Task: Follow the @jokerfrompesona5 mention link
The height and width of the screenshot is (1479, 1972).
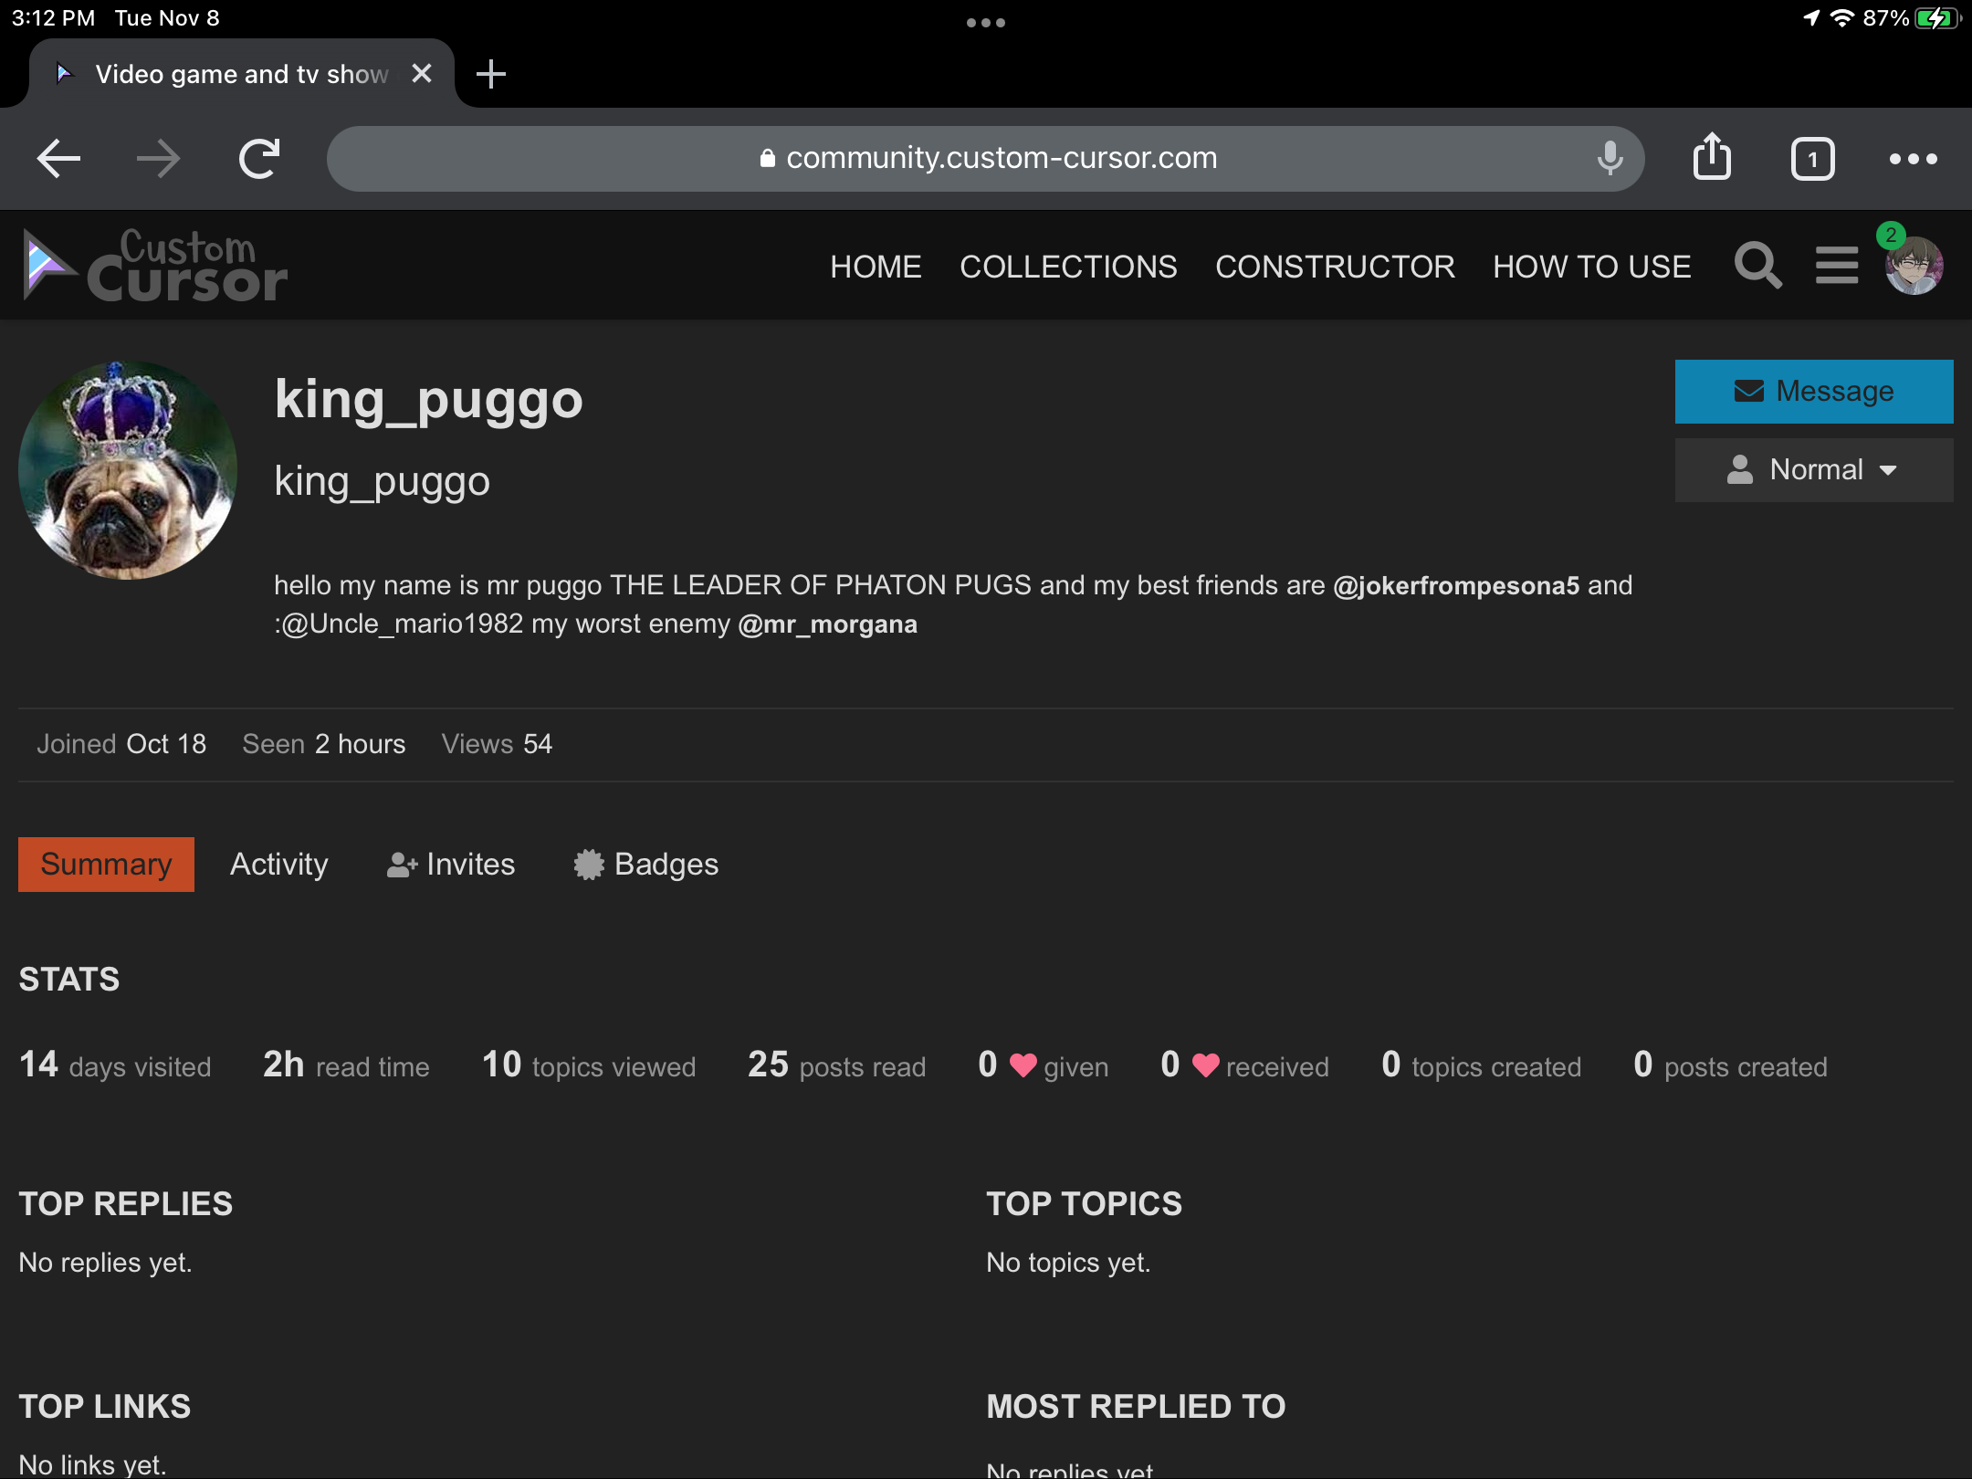Action: pyautogui.click(x=1456, y=585)
